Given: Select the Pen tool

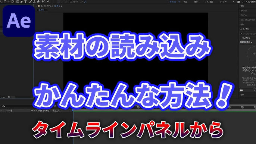Looking at the screenshot, I should click(22, 1).
